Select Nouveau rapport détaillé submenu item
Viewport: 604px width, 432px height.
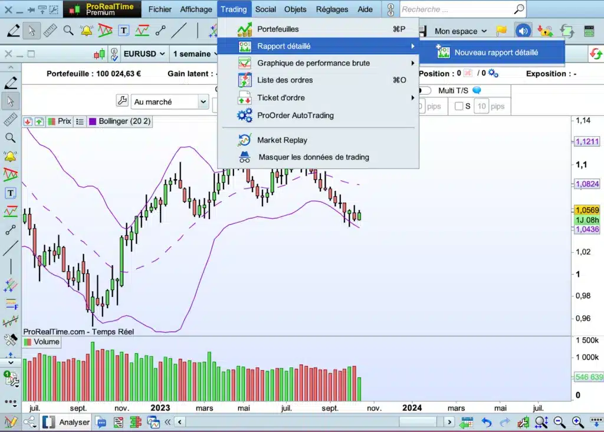[x=495, y=52]
